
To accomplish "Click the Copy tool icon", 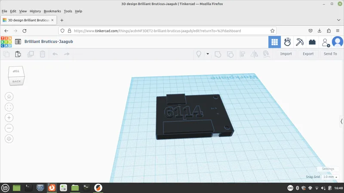I will (x=6, y=54).
